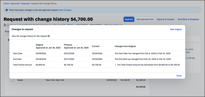Image resolution: width=205 pixels, height=97 pixels.
Task: Click the Approve button
Action: [129, 19]
